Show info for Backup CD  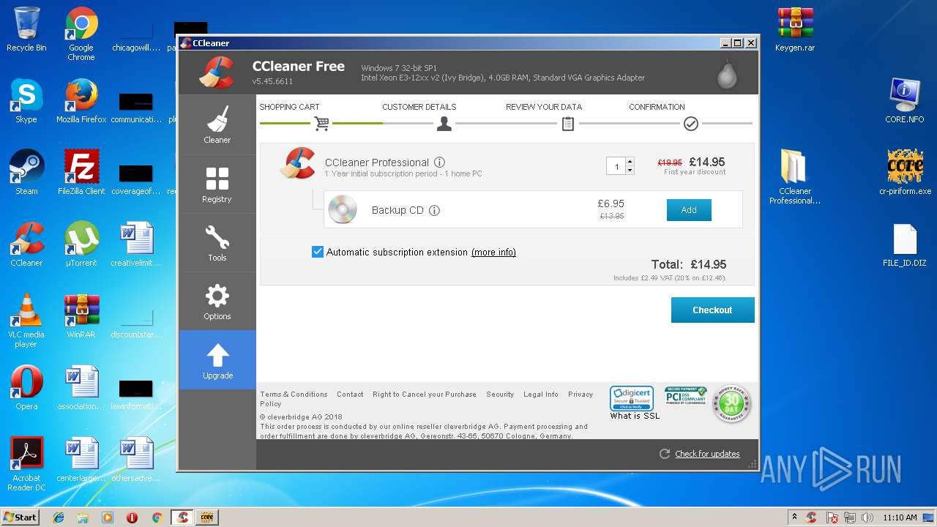point(434,210)
